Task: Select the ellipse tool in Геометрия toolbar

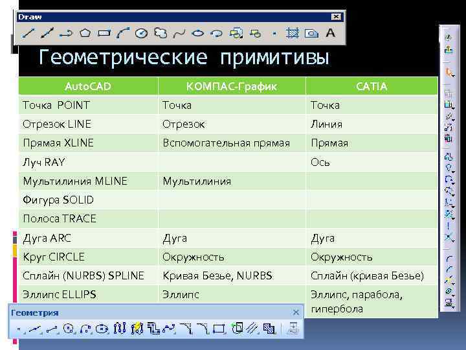Action: (102, 329)
